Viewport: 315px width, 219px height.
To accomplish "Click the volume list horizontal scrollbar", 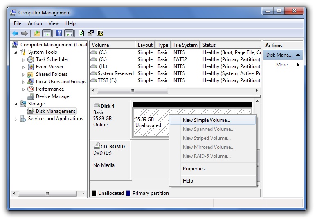I will (x=132, y=91).
